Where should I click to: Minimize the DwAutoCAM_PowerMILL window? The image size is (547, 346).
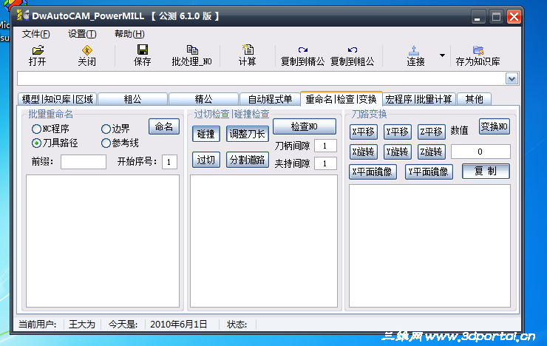pos(478,17)
